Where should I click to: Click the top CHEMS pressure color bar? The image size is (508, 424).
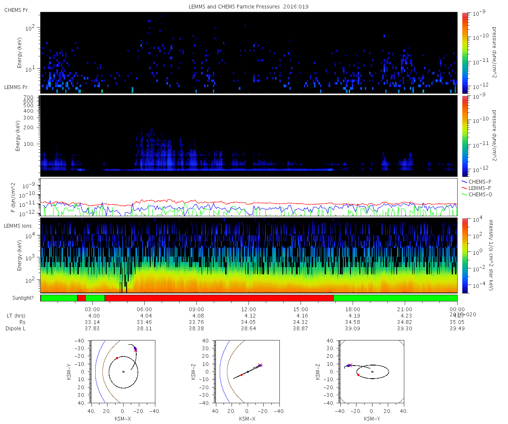click(464, 53)
